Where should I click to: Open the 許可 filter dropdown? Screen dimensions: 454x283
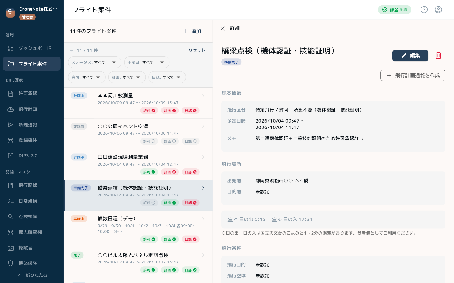coord(87,77)
